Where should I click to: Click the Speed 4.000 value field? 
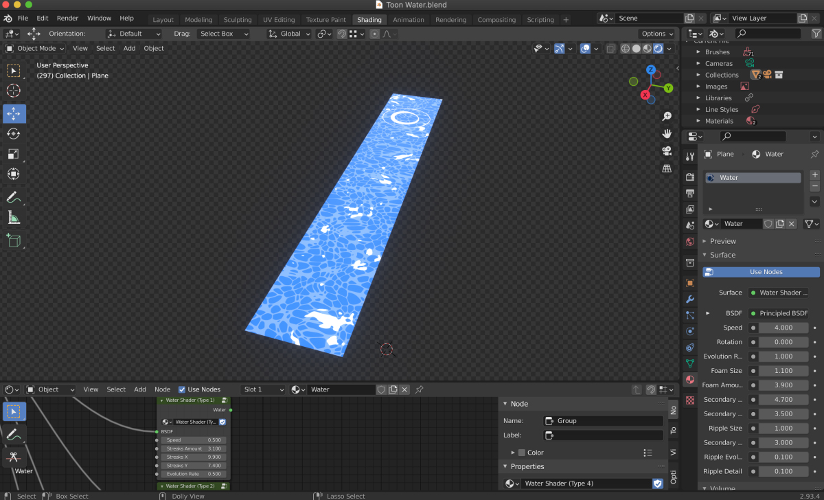[783, 328]
